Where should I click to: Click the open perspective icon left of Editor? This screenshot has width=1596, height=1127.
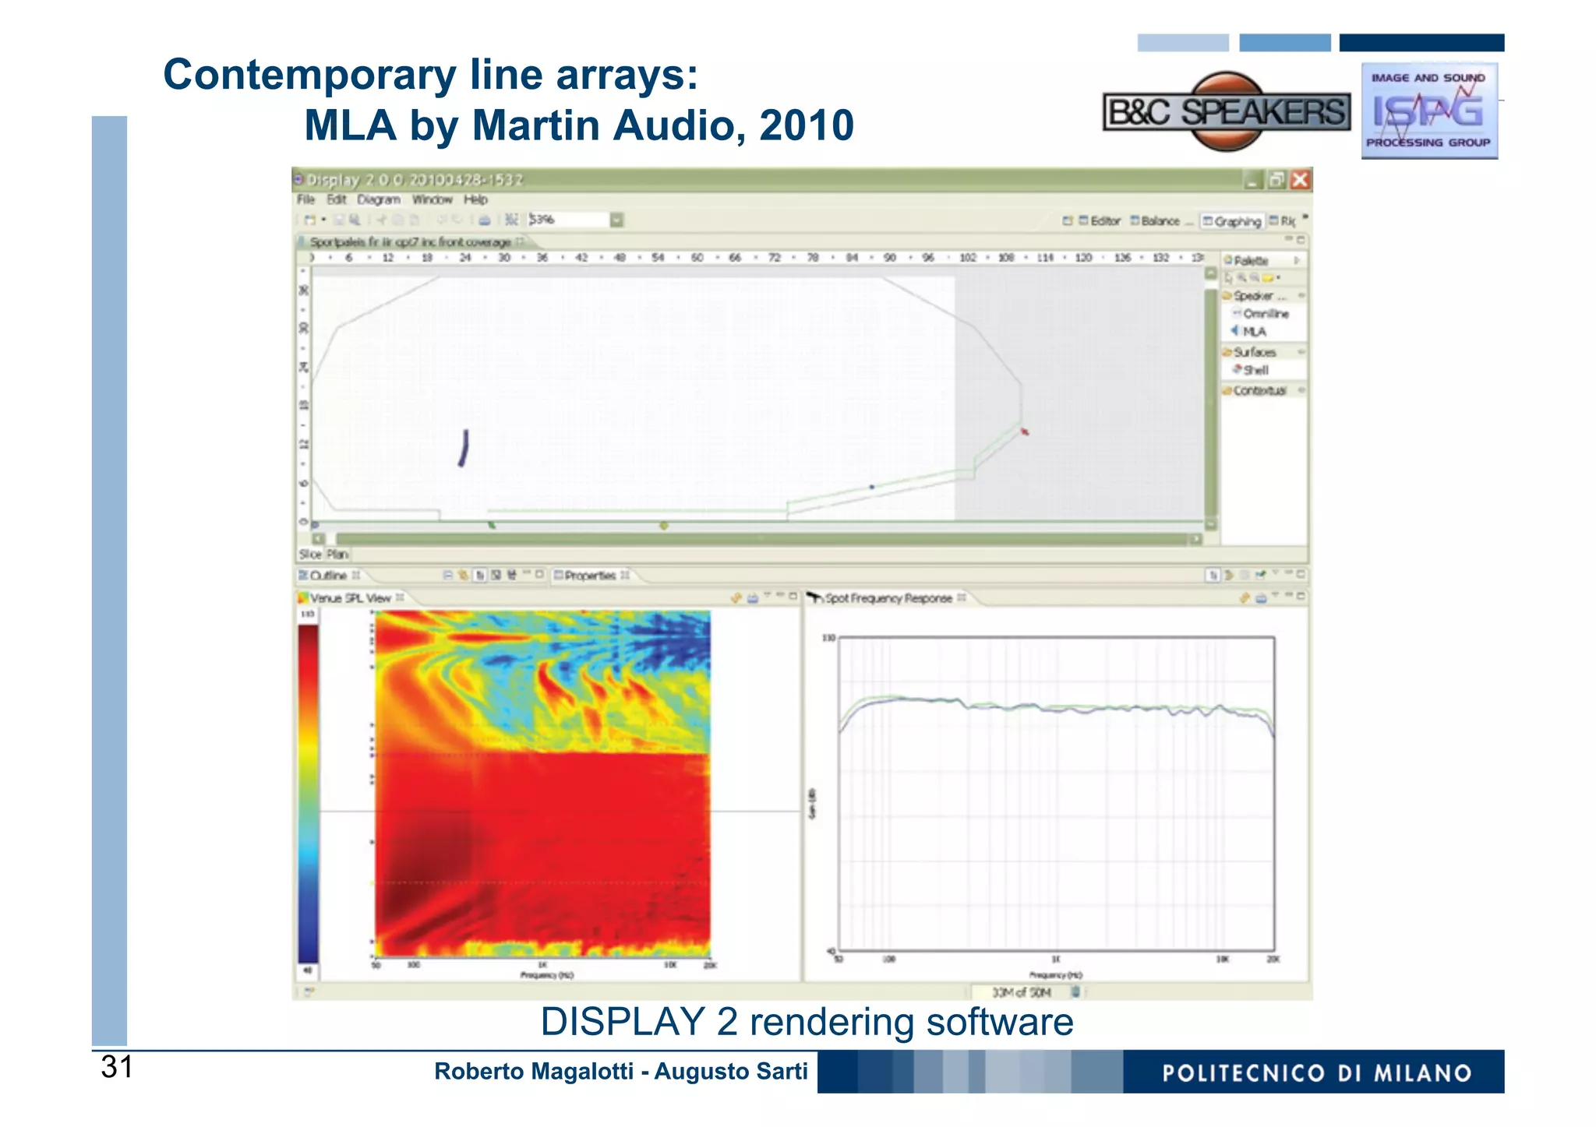(1068, 221)
